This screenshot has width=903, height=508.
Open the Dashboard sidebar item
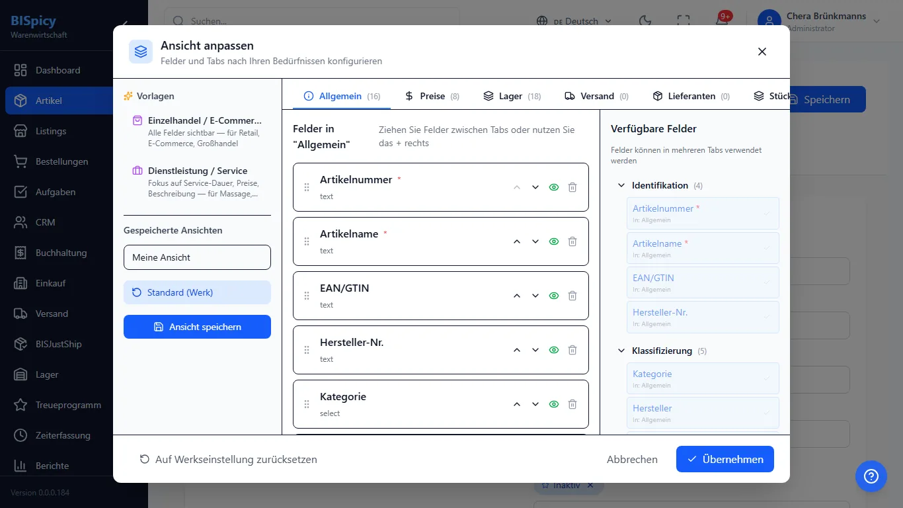tap(74, 70)
